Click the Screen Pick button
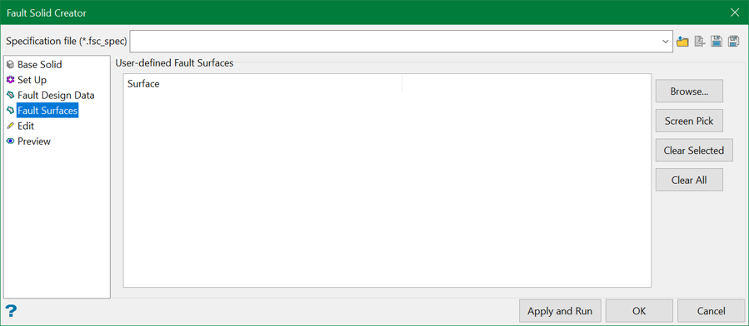 pyautogui.click(x=689, y=121)
